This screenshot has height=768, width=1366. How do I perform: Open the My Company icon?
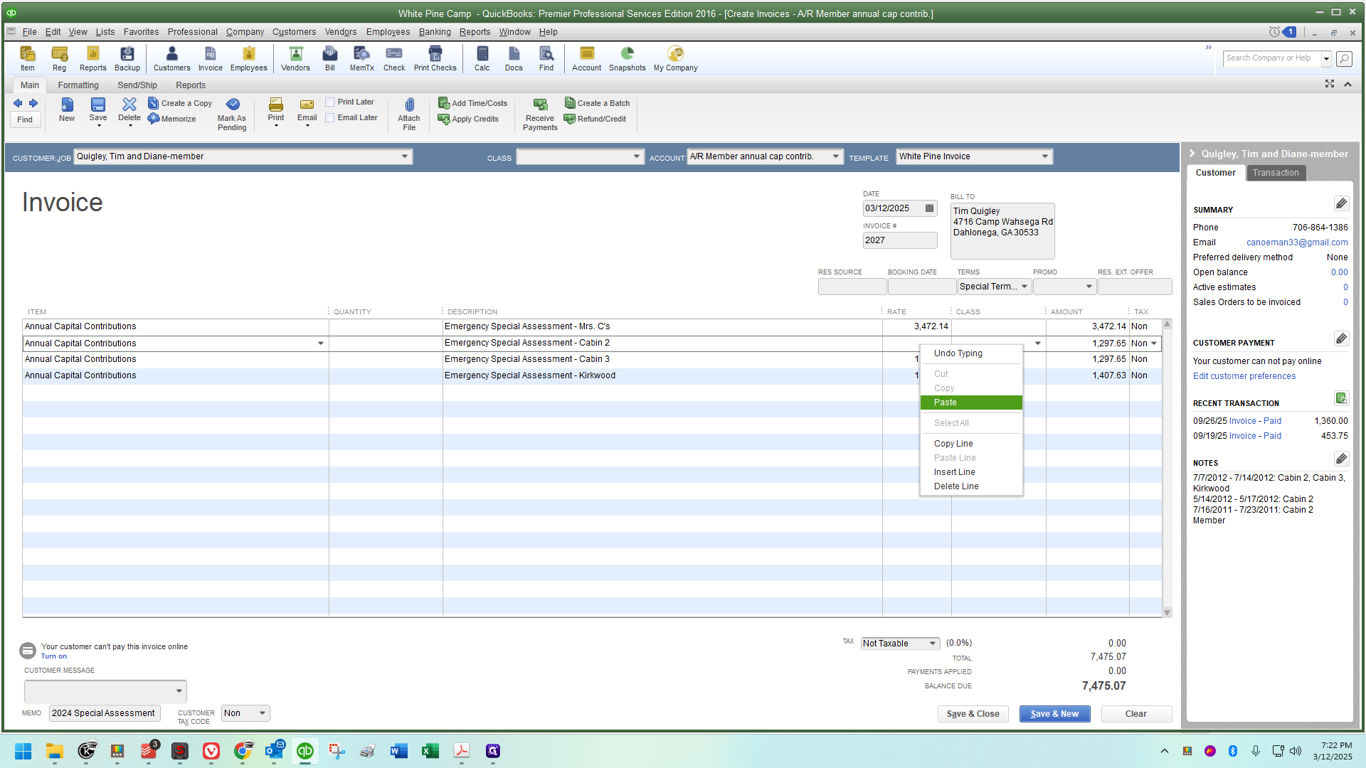[675, 58]
